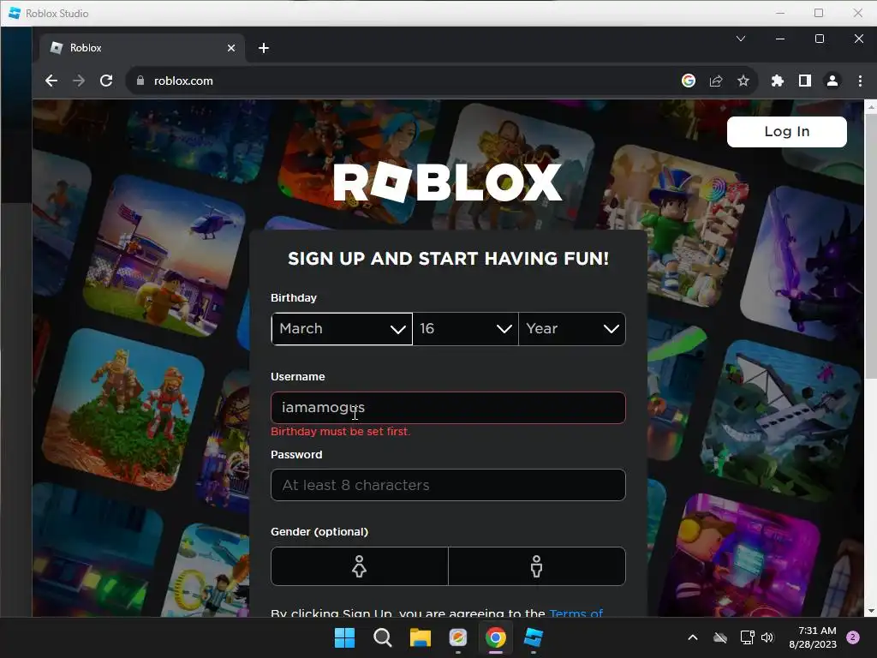Share this page via share icon
The width and height of the screenshot is (877, 658).
tap(716, 81)
